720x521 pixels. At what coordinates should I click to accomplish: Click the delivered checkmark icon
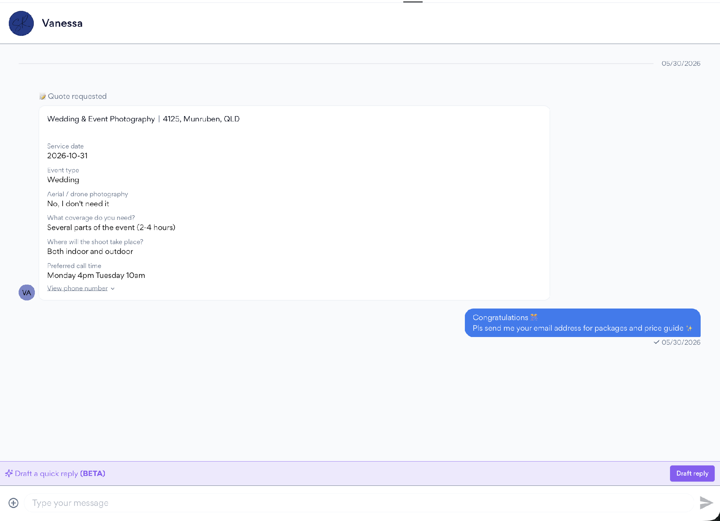pos(656,342)
